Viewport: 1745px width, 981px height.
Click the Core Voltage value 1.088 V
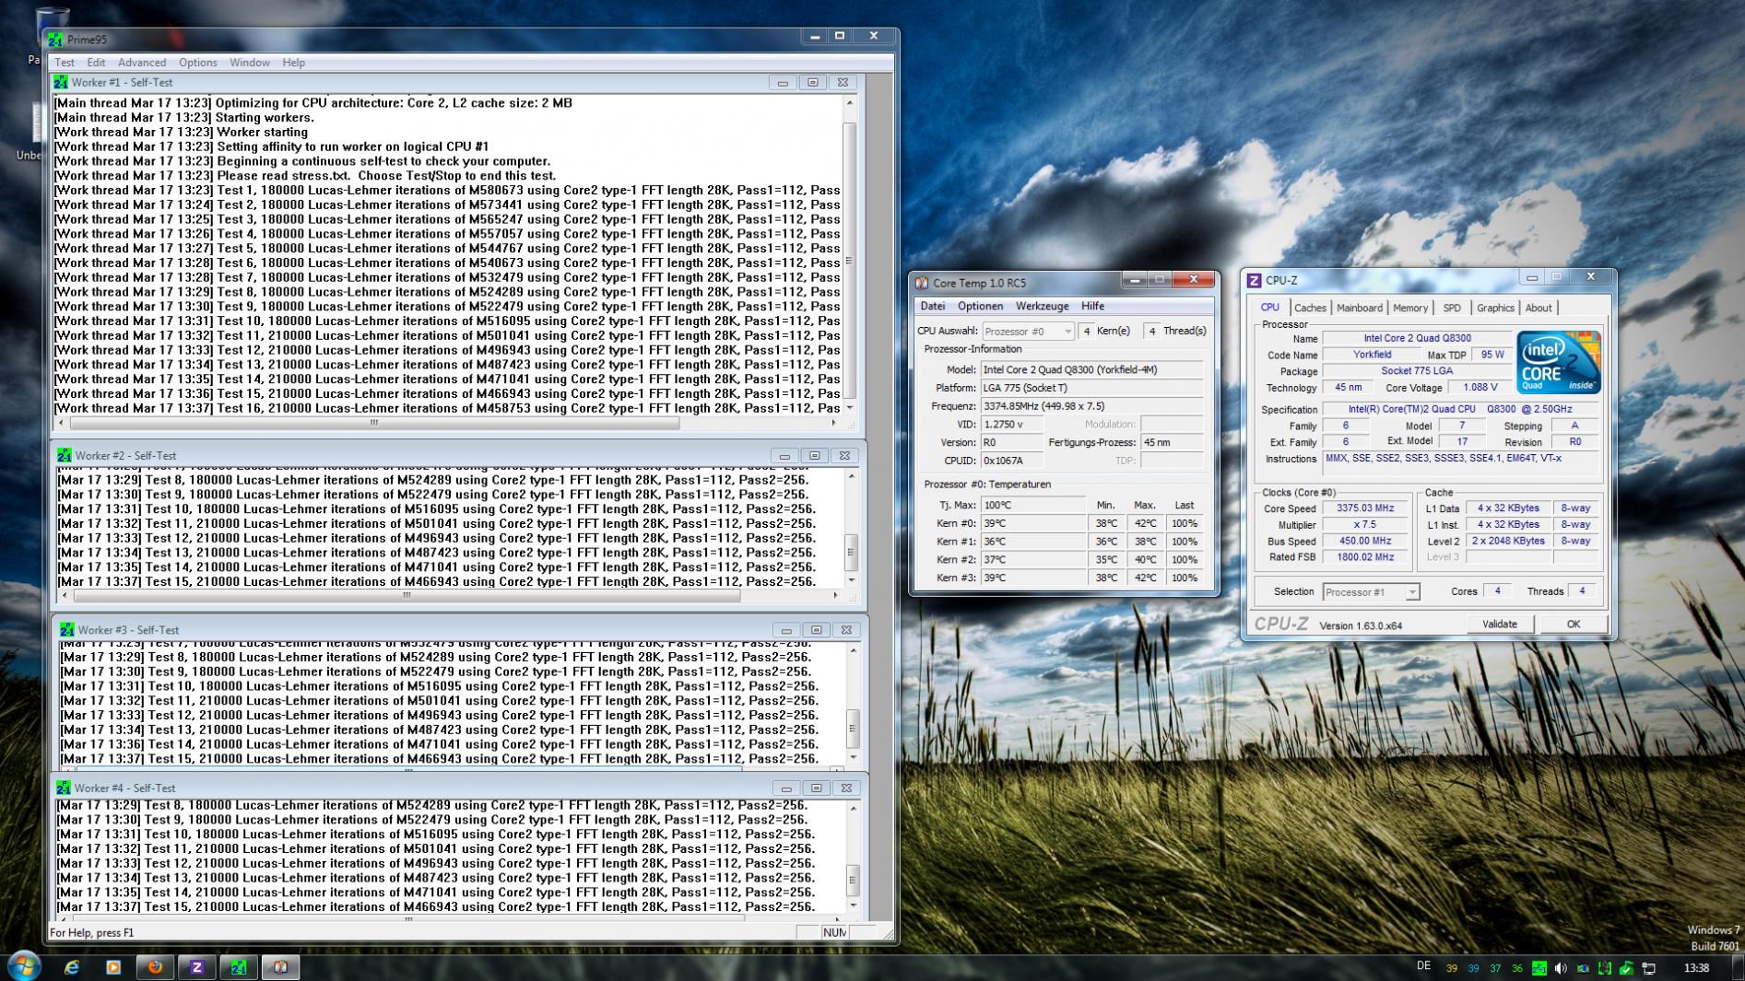1480,388
